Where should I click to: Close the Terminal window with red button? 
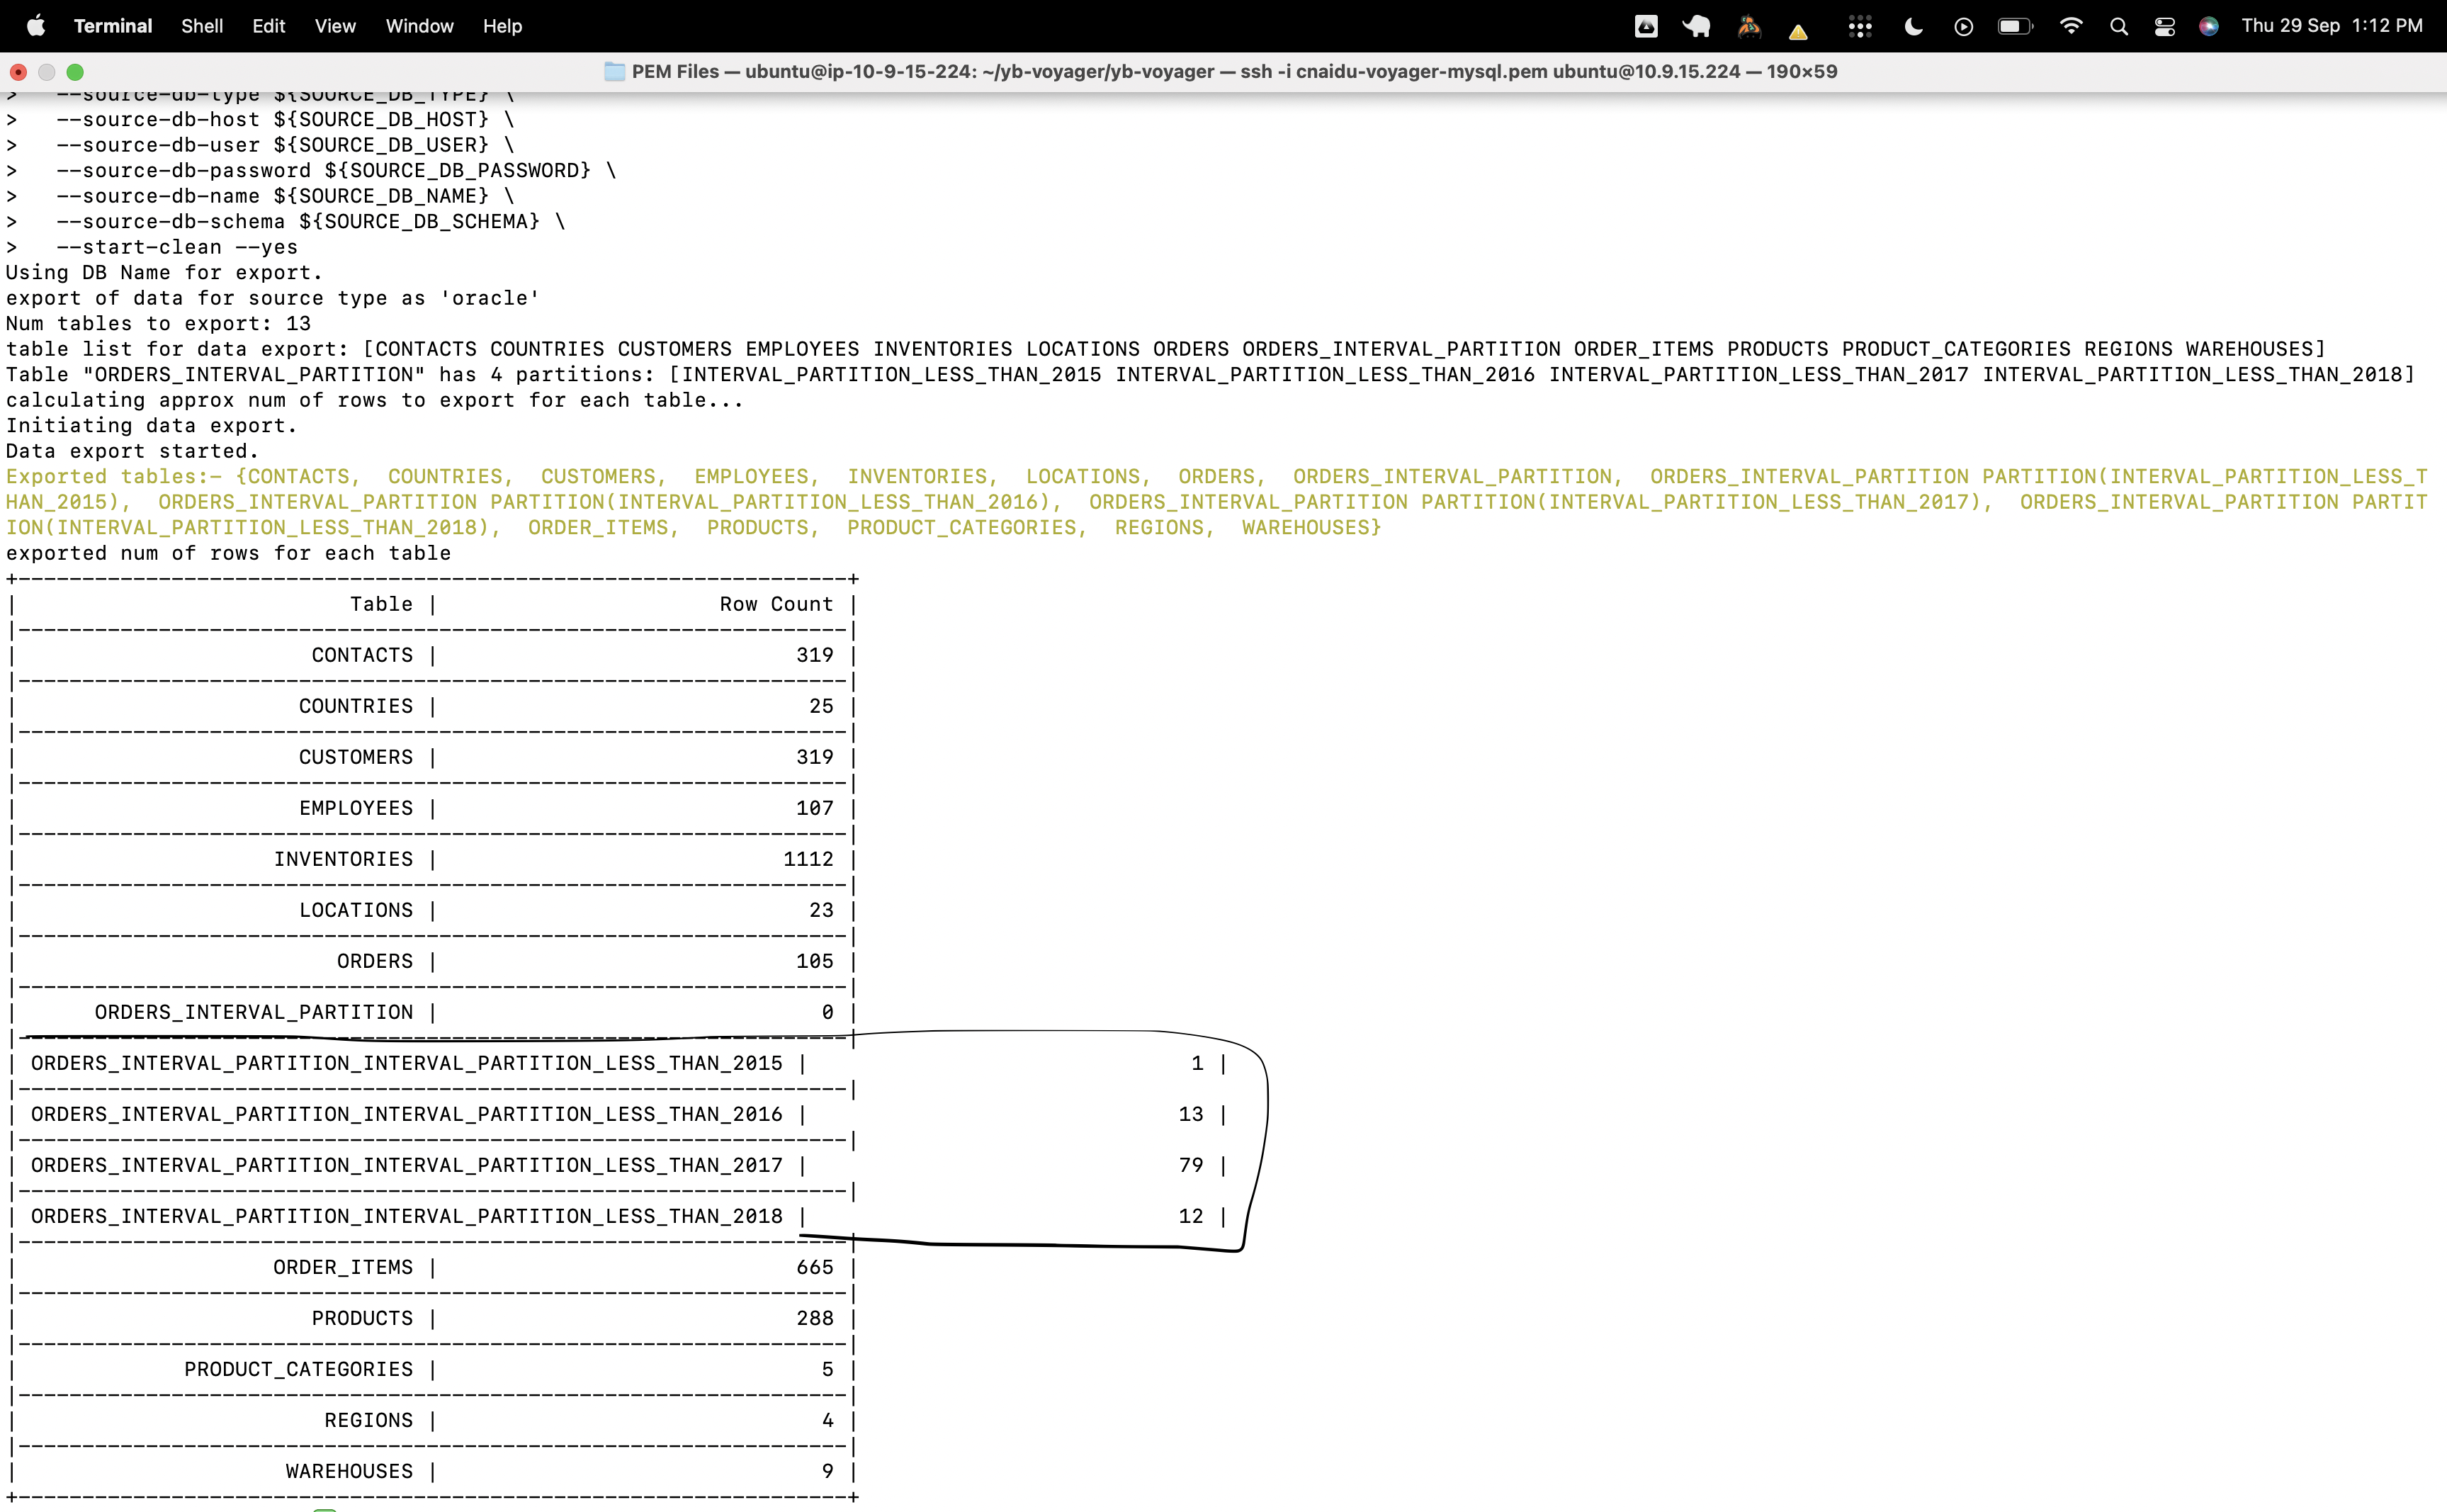(18, 72)
